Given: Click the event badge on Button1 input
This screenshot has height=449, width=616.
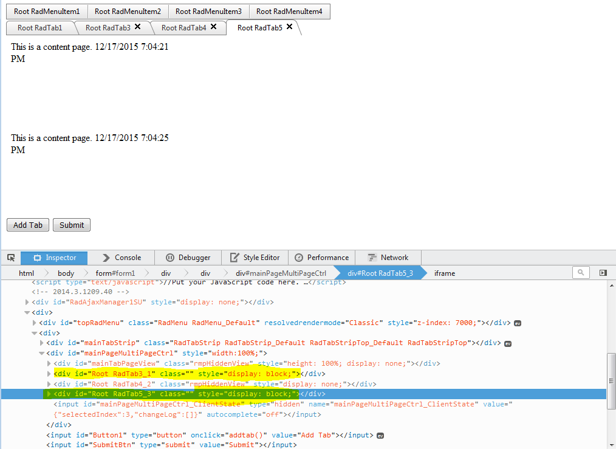Looking at the screenshot, I should (x=380, y=436).
